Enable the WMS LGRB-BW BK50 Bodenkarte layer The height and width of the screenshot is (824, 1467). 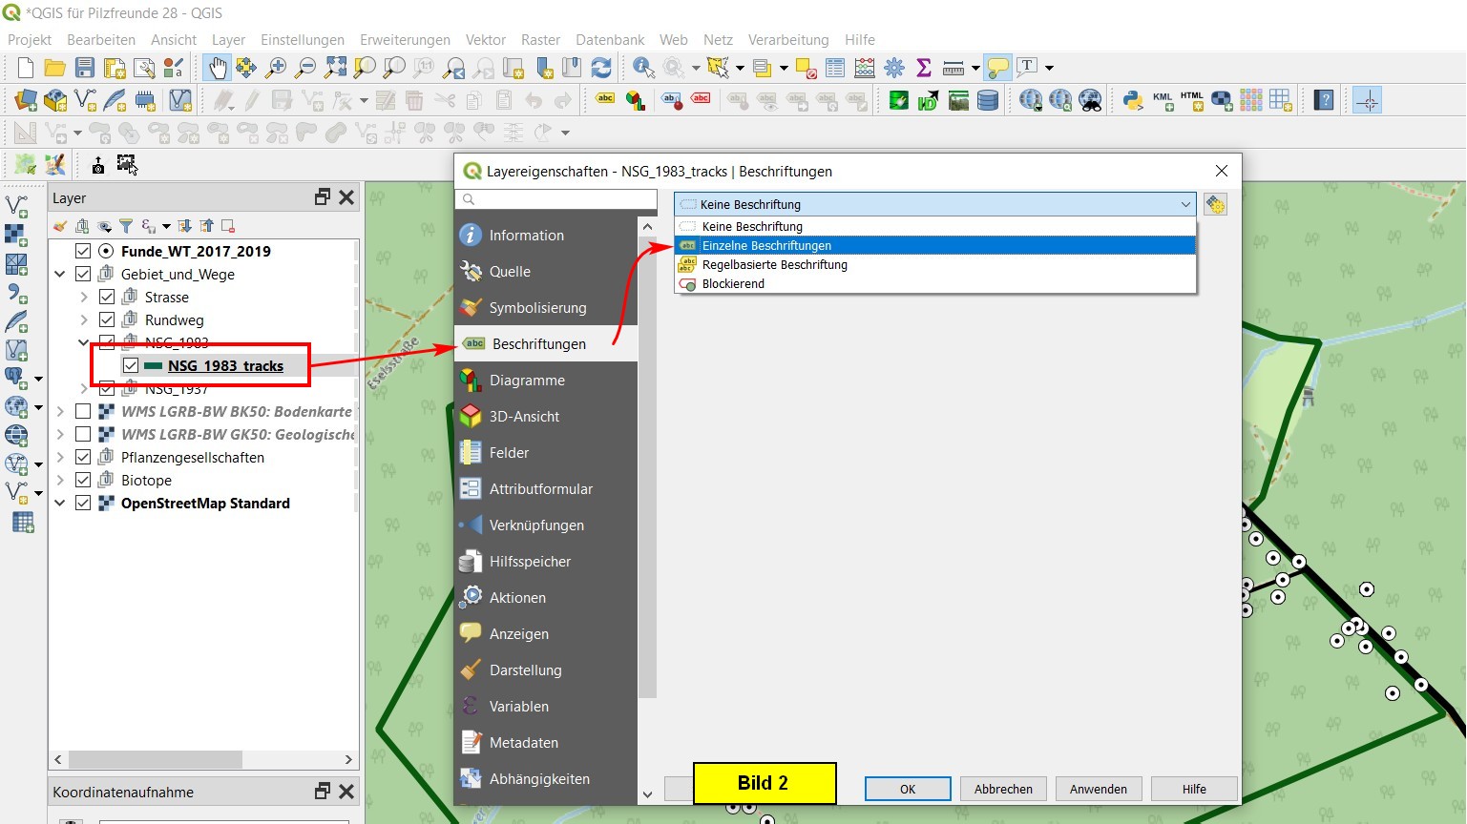click(x=83, y=412)
